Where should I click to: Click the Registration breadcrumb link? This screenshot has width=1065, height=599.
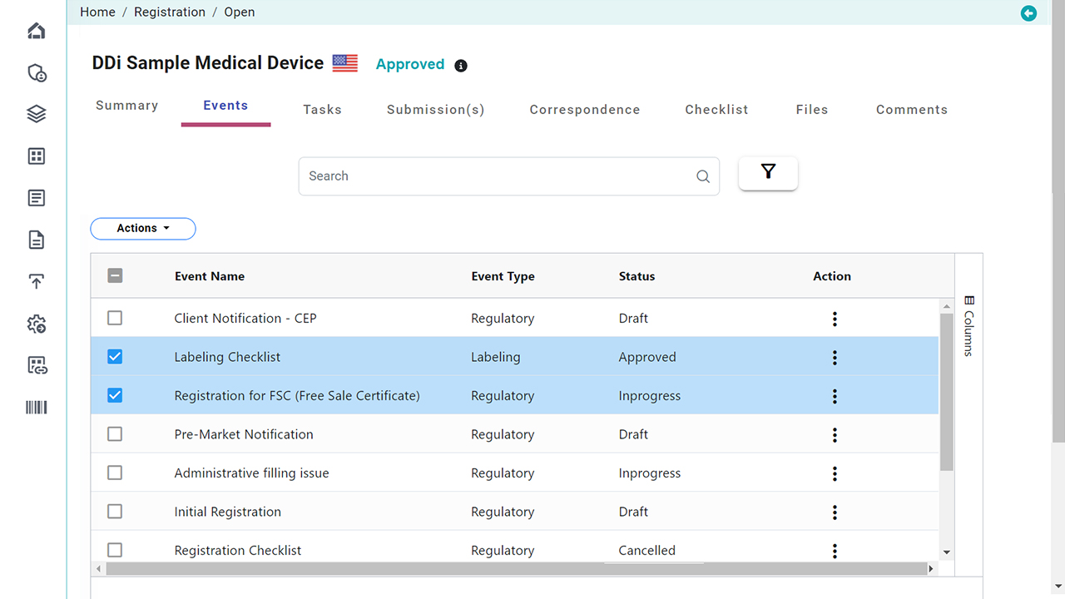pyautogui.click(x=170, y=12)
